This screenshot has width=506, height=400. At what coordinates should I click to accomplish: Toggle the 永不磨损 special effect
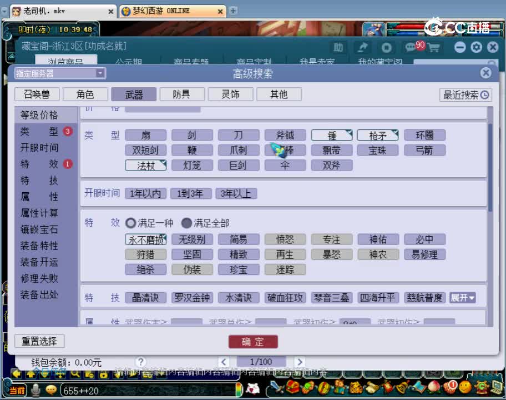pos(146,239)
